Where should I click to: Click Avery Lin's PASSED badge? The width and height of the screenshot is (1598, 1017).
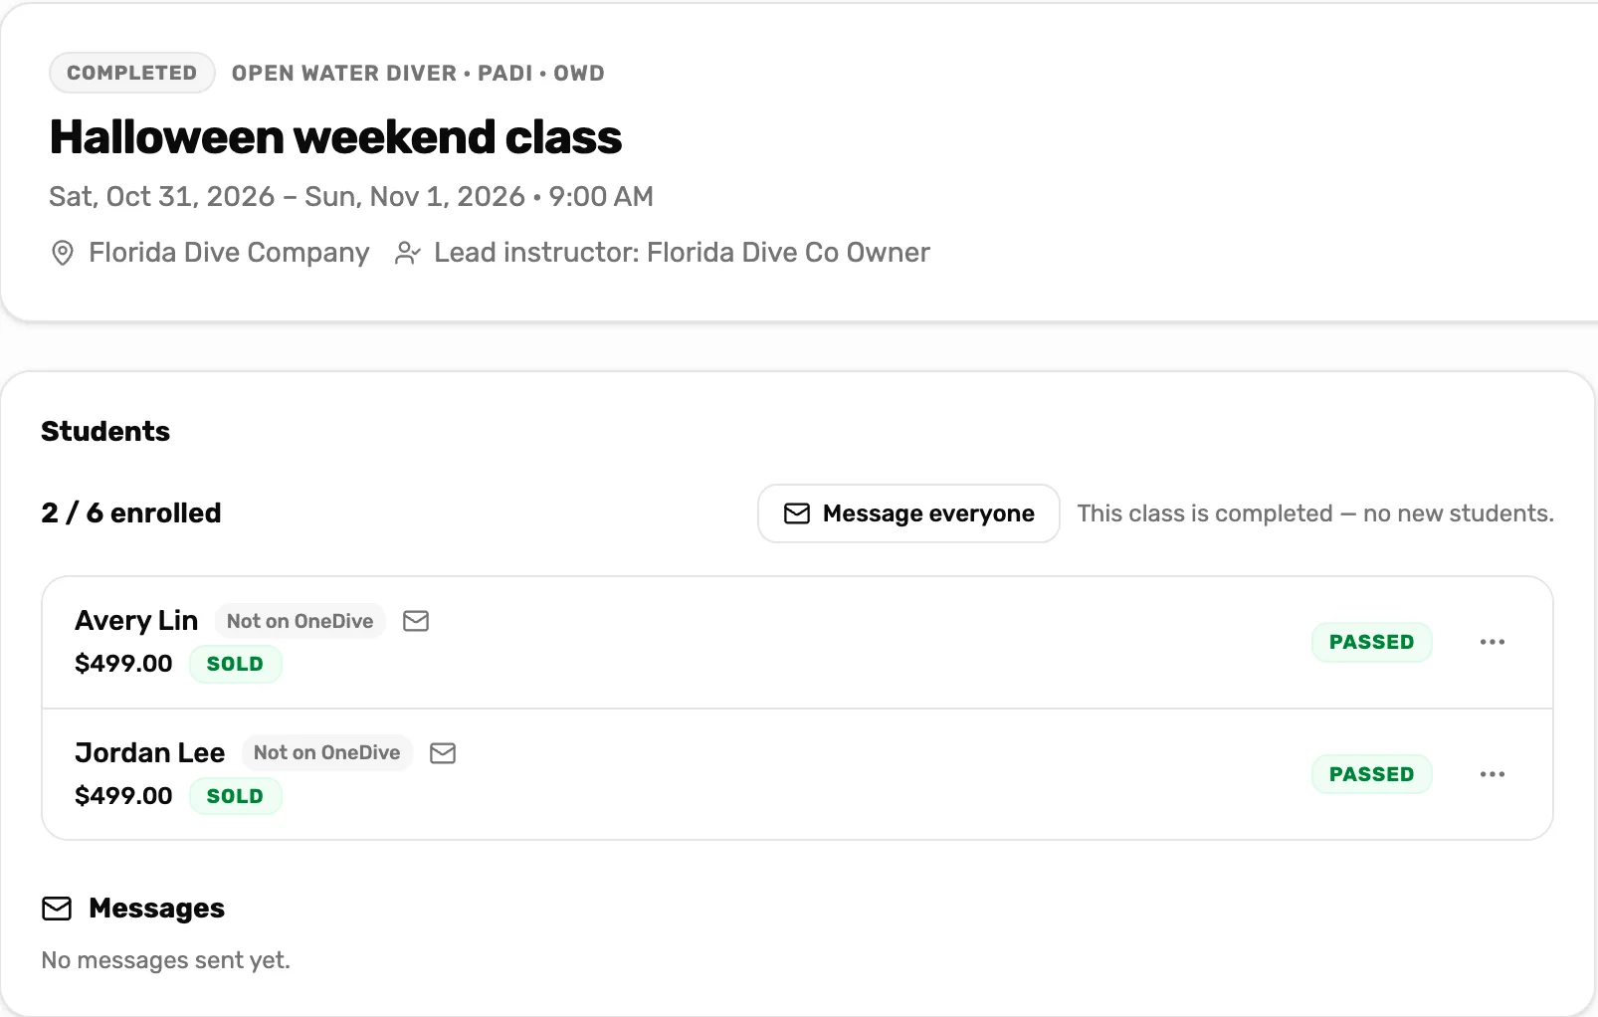(1372, 642)
